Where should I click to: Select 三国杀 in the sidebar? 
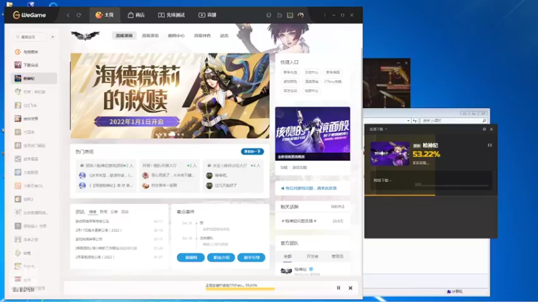[34, 132]
